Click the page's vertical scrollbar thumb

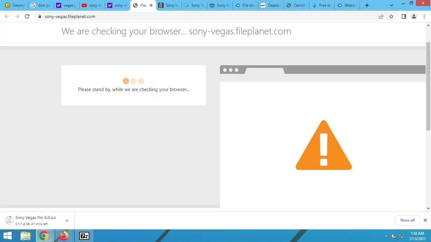(x=428, y=86)
